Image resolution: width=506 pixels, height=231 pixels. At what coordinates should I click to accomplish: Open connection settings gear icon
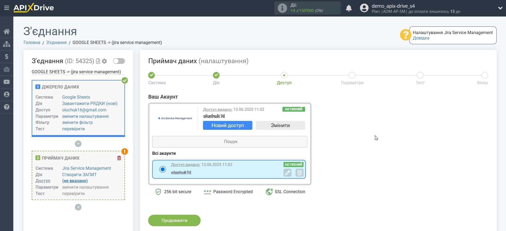[x=104, y=61]
